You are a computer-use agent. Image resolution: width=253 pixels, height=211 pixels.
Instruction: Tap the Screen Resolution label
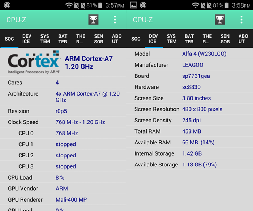[157, 109]
